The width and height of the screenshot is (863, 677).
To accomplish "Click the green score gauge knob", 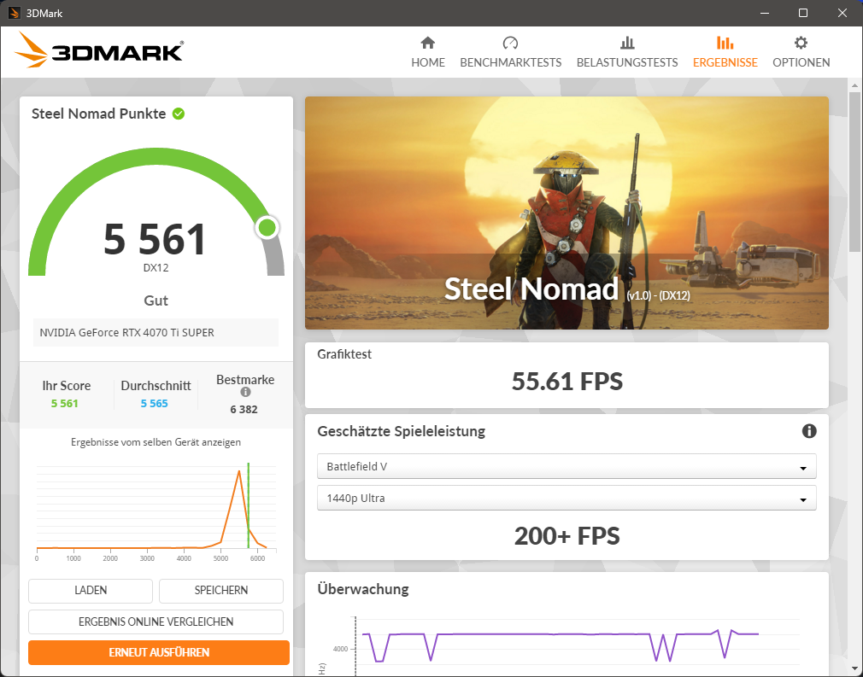I will (x=267, y=227).
